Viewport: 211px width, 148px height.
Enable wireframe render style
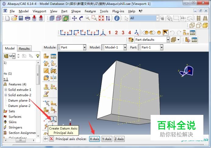click(x=192, y=25)
